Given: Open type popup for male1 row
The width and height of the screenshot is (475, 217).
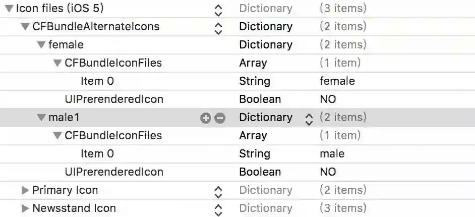Looking at the screenshot, I should (309, 119).
